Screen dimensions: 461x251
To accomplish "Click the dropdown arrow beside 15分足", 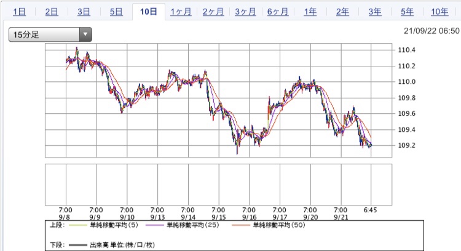I will pyautogui.click(x=85, y=34).
